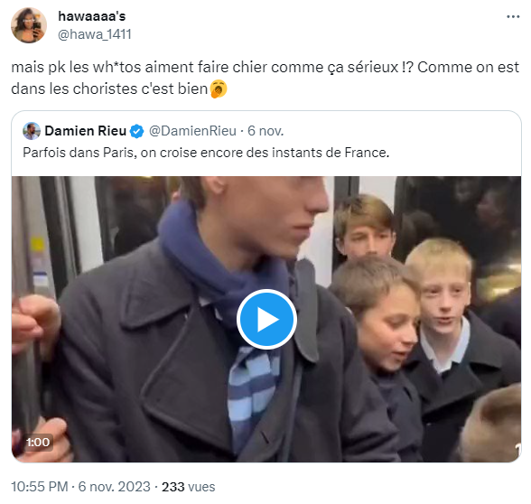531x504 pixels.
Task: Open Damien Rieu's name in quoted tweet
Action: (x=85, y=131)
